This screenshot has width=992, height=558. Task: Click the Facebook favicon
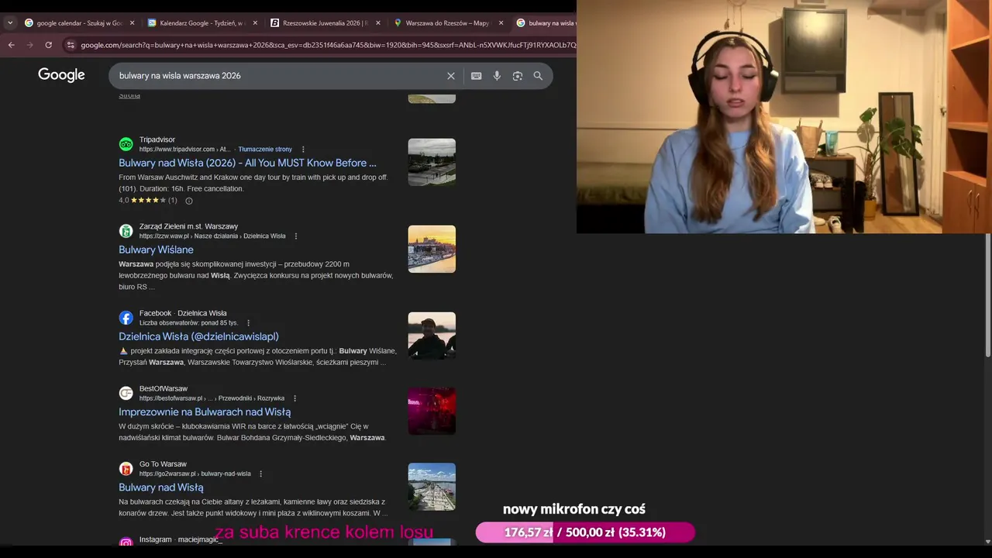[126, 318]
